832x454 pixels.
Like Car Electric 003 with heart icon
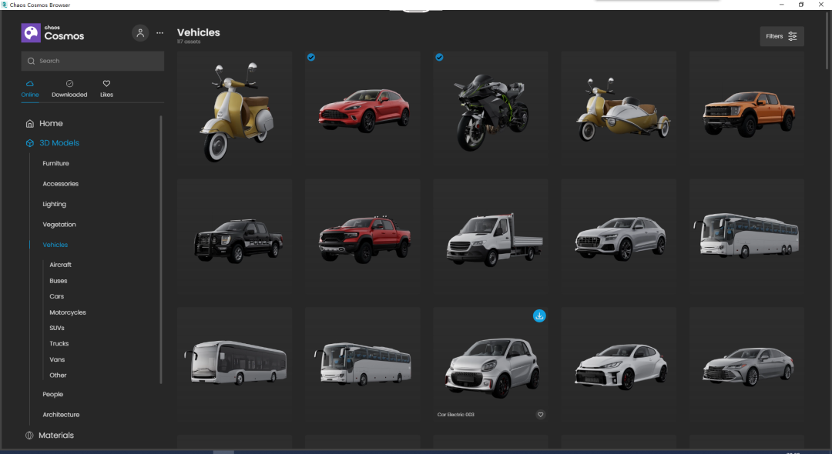click(540, 415)
